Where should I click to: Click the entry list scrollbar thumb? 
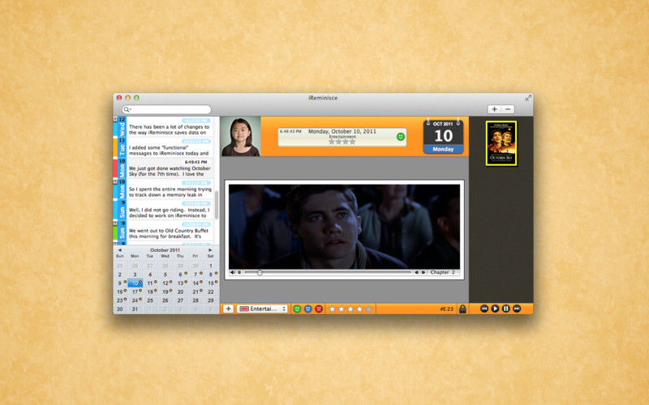[x=216, y=205]
